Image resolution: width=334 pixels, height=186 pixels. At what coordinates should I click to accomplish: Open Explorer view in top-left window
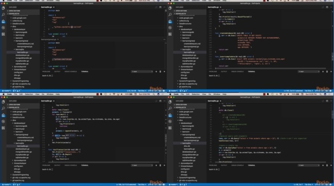pyautogui.click(x=3, y=8)
